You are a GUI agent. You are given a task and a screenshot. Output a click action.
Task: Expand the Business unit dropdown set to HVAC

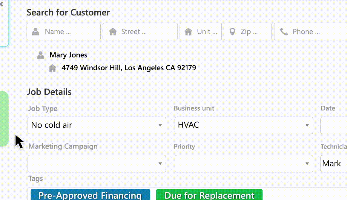coord(244,125)
